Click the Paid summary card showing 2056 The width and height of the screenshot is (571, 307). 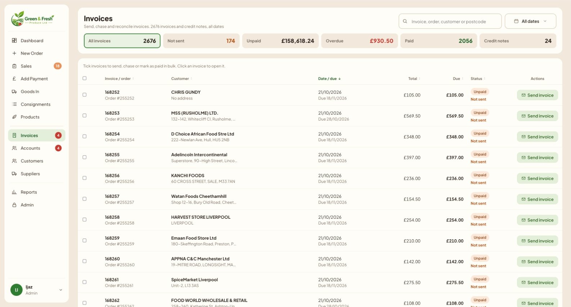point(439,41)
